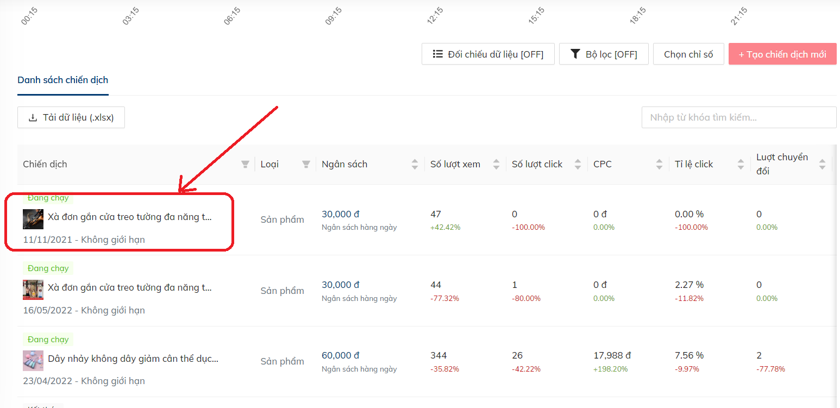
Task: Sort by CPC column arrows
Action: click(659, 164)
